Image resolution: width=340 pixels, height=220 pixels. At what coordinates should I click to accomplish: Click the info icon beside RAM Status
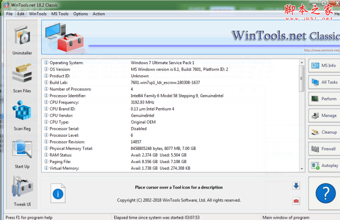pyautogui.click(x=46, y=155)
